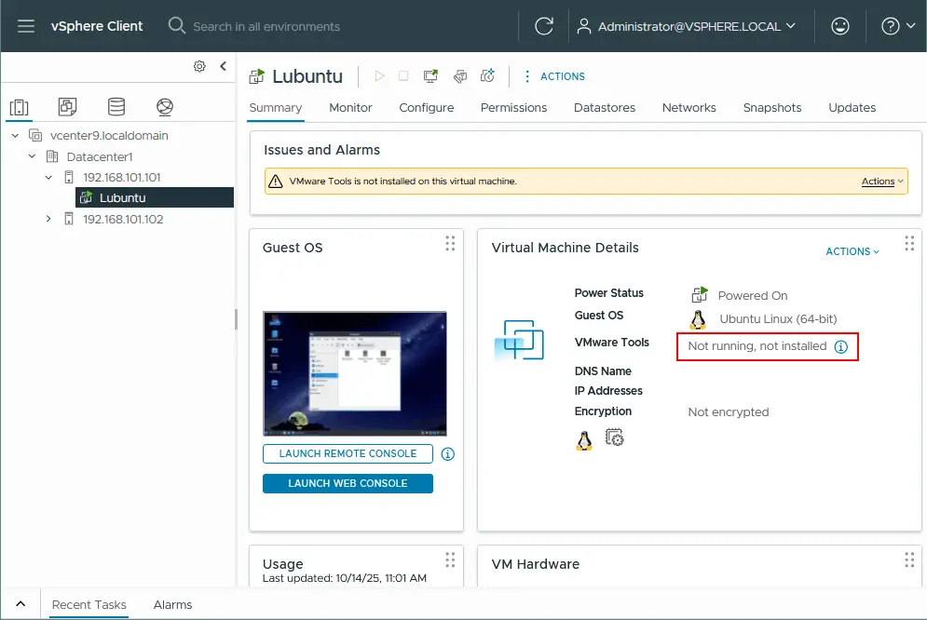Viewport: 927px width, 620px height.
Task: Open inventory preferences via the gear icon
Action: click(199, 66)
